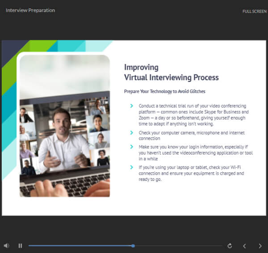Screen dimensions: 268x253
Task: Click 'Improving Virtual Interviewing Process' heading
Action: coord(172,72)
